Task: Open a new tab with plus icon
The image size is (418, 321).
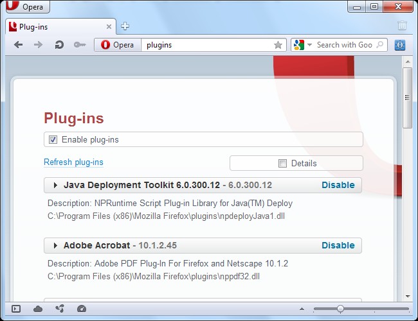Action: 125,26
